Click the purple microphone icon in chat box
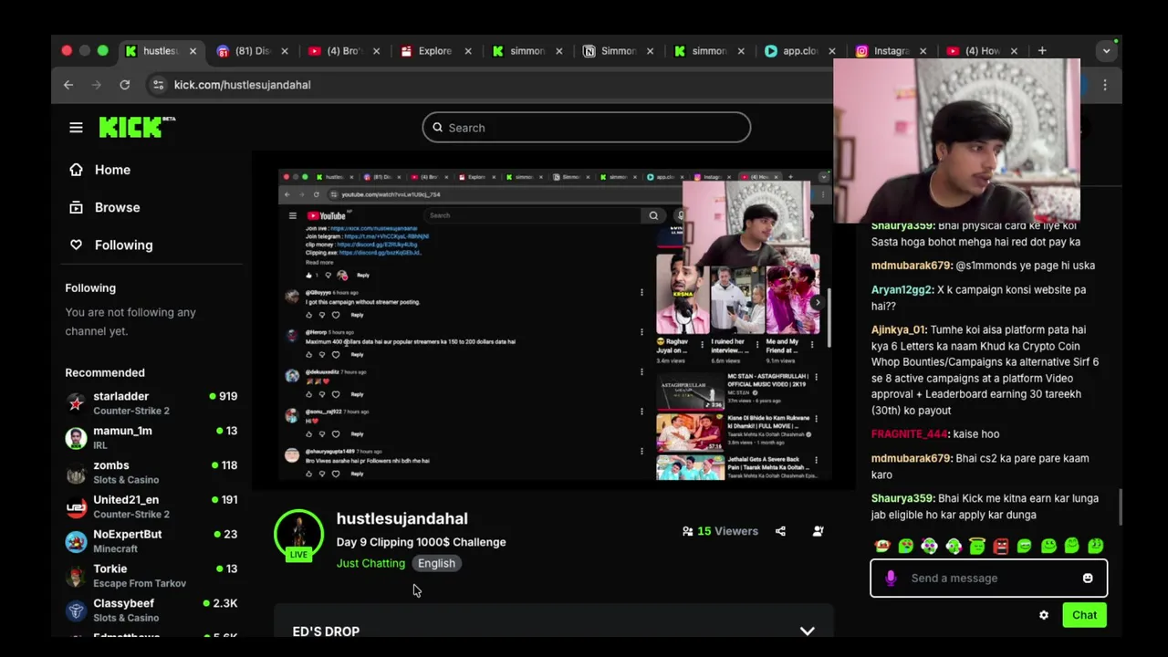Image resolution: width=1168 pixels, height=657 pixels. (891, 578)
